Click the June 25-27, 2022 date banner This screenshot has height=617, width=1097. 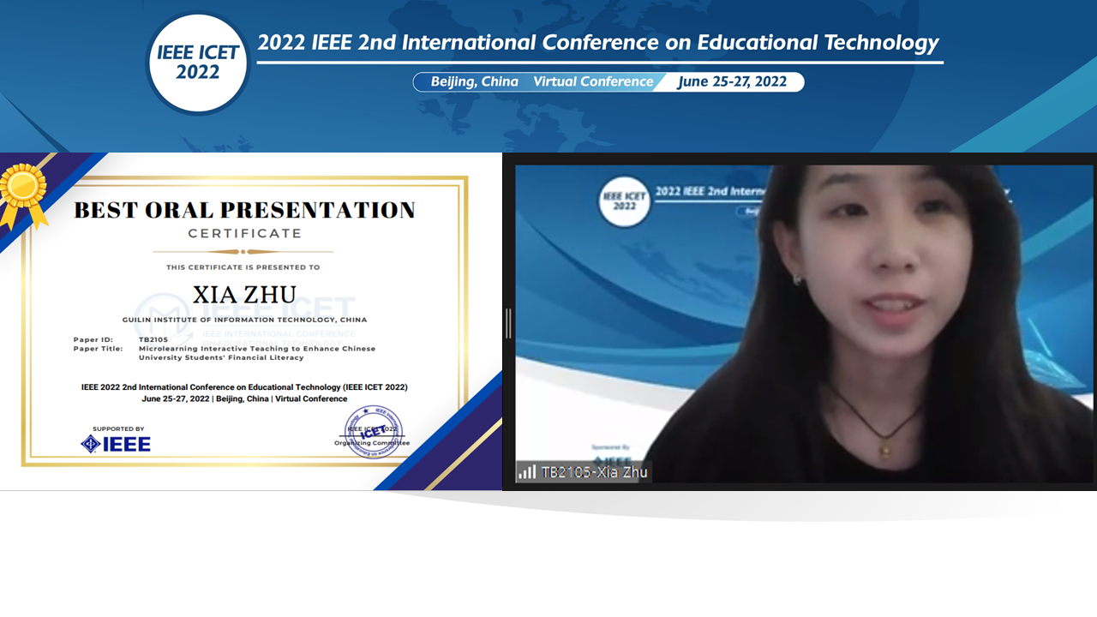(x=734, y=81)
